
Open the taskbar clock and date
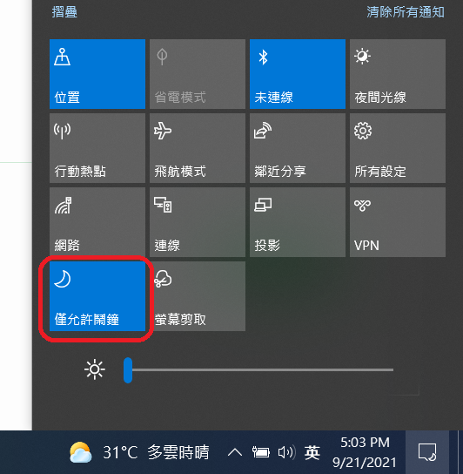365,452
